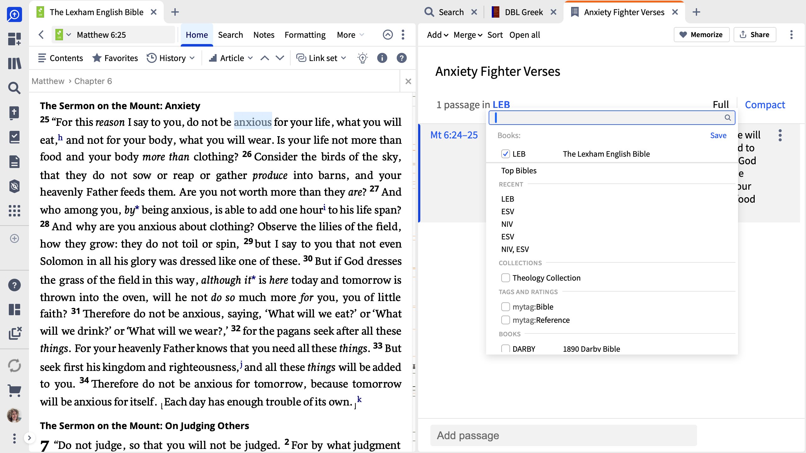Switch passage view to Full
The height and width of the screenshot is (453, 806).
[x=721, y=105]
